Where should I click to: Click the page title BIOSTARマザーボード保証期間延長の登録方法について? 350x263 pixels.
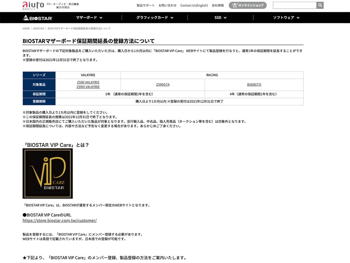89,41
